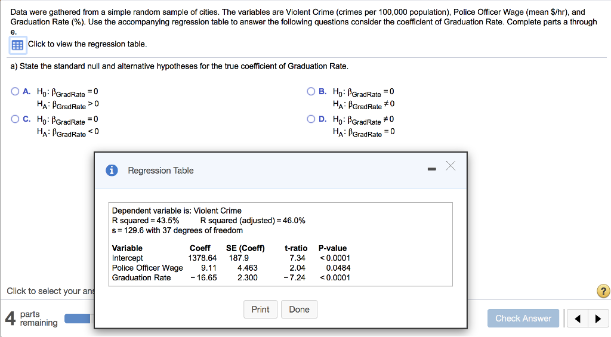Click 'R squared (adjusted) = 46.0%' text
This screenshot has height=337, width=611.
coord(252,221)
